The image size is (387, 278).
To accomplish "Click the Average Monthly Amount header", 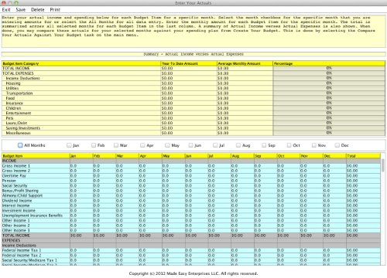I will click(245, 63).
